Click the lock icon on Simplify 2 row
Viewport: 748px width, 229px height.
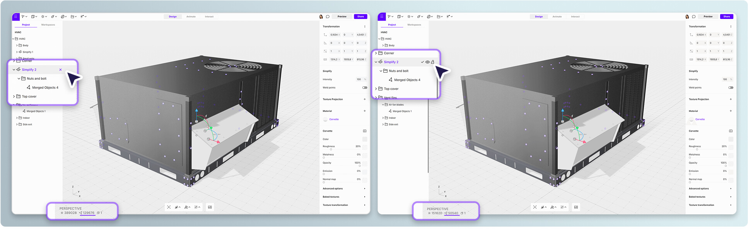click(433, 62)
